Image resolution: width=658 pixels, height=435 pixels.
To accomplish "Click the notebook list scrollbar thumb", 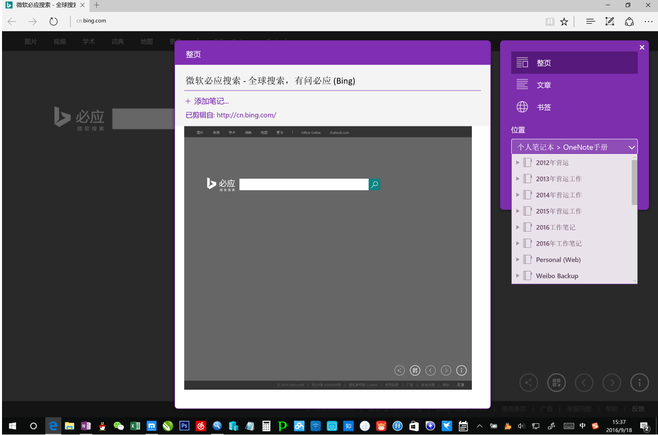I will [x=634, y=182].
